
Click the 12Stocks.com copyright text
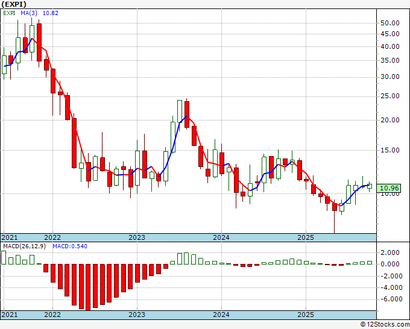tap(385, 325)
